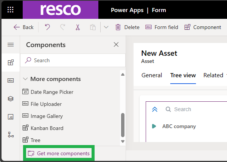
Task: Click the Back button
Action: (x=23, y=27)
